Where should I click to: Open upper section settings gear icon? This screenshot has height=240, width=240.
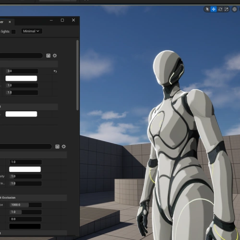click(x=55, y=56)
